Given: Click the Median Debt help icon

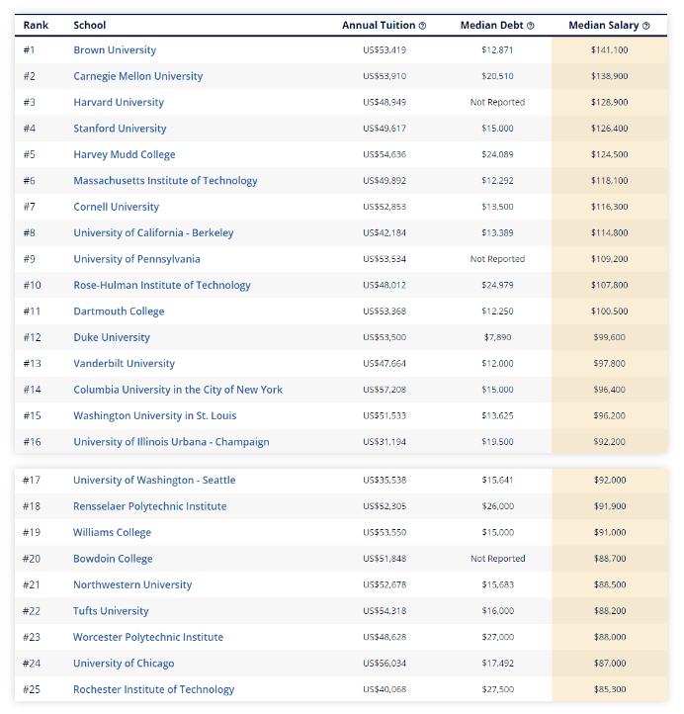Looking at the screenshot, I should coord(530,26).
